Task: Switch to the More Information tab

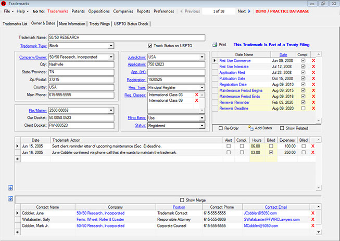Action: 73,23
